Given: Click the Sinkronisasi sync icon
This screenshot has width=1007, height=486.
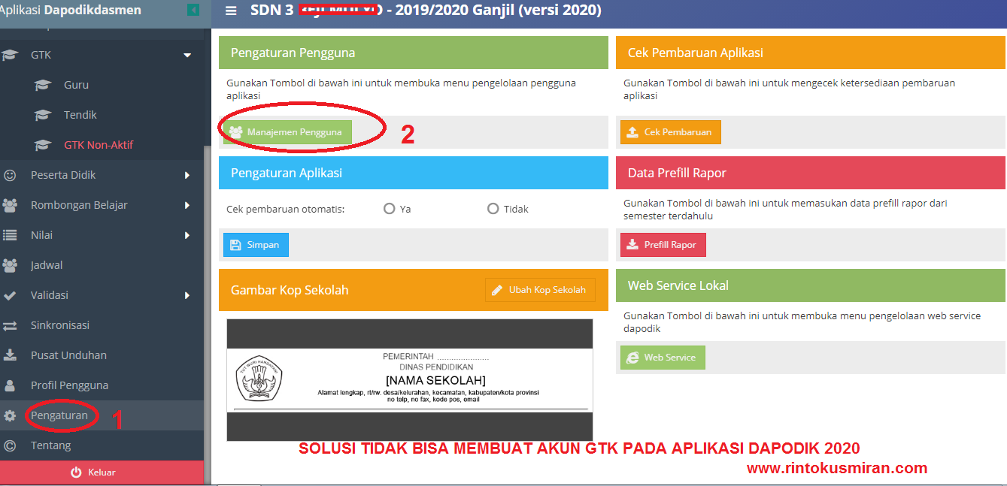Looking at the screenshot, I should click(11, 325).
